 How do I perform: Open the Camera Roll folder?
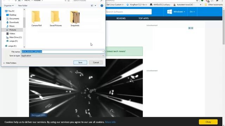pyautogui.click(x=37, y=19)
